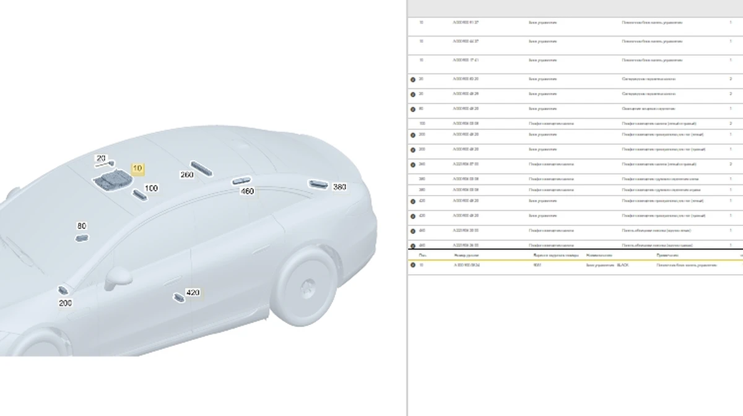The width and height of the screenshot is (743, 416).
Task: Click info icon in bottom highlighted detail row
Action: point(413,265)
